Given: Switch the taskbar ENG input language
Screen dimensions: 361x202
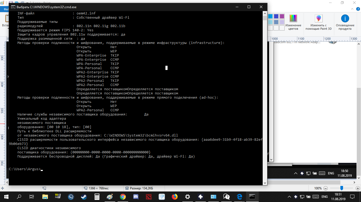Looking at the screenshot, I should point(324,196).
